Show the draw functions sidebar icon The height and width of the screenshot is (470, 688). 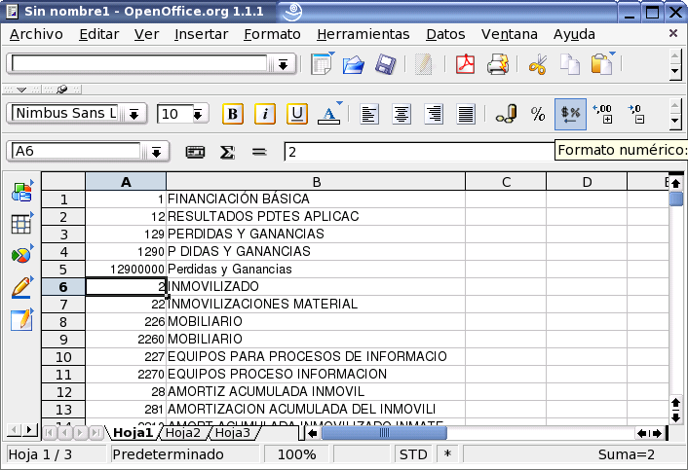[x=22, y=287]
